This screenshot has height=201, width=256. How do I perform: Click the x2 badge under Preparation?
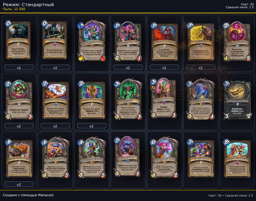pyautogui.click(x=55, y=67)
